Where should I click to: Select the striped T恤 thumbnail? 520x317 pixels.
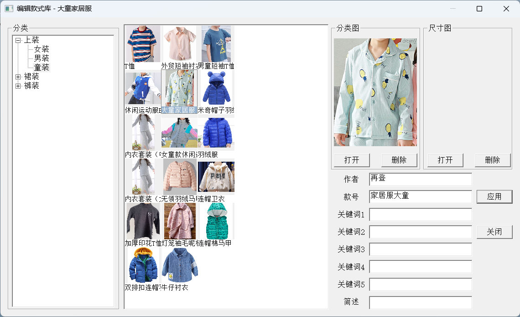pos(143,44)
